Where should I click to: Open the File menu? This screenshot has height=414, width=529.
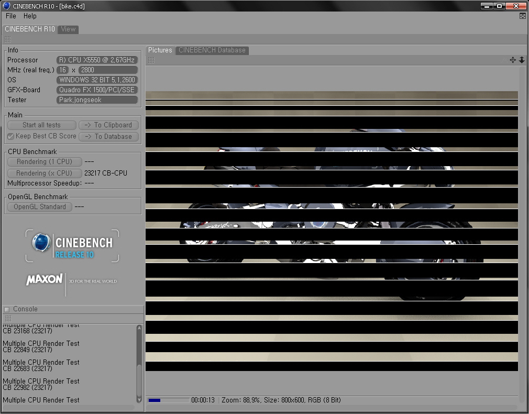11,16
